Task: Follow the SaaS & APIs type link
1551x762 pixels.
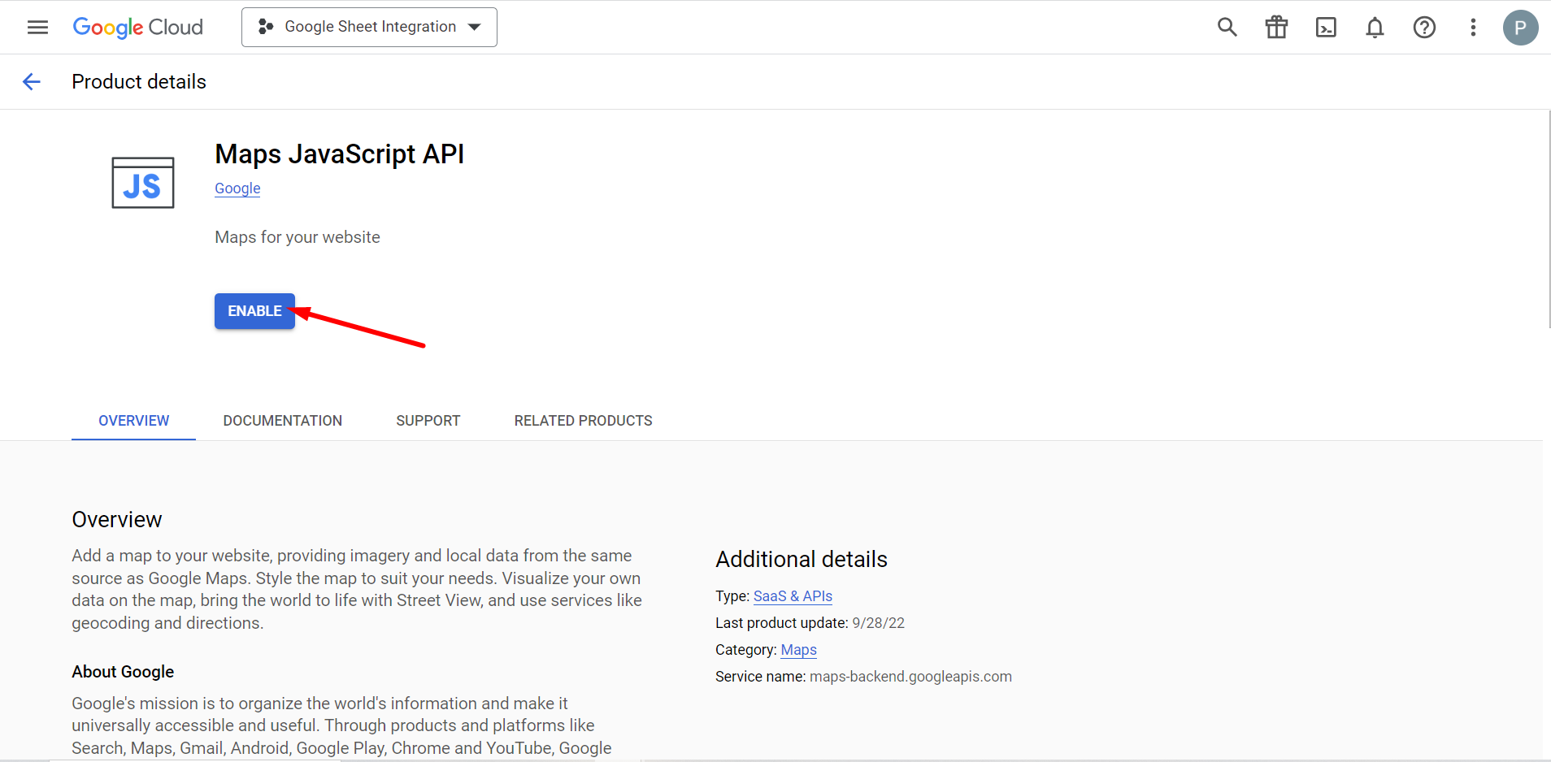Action: (x=793, y=596)
